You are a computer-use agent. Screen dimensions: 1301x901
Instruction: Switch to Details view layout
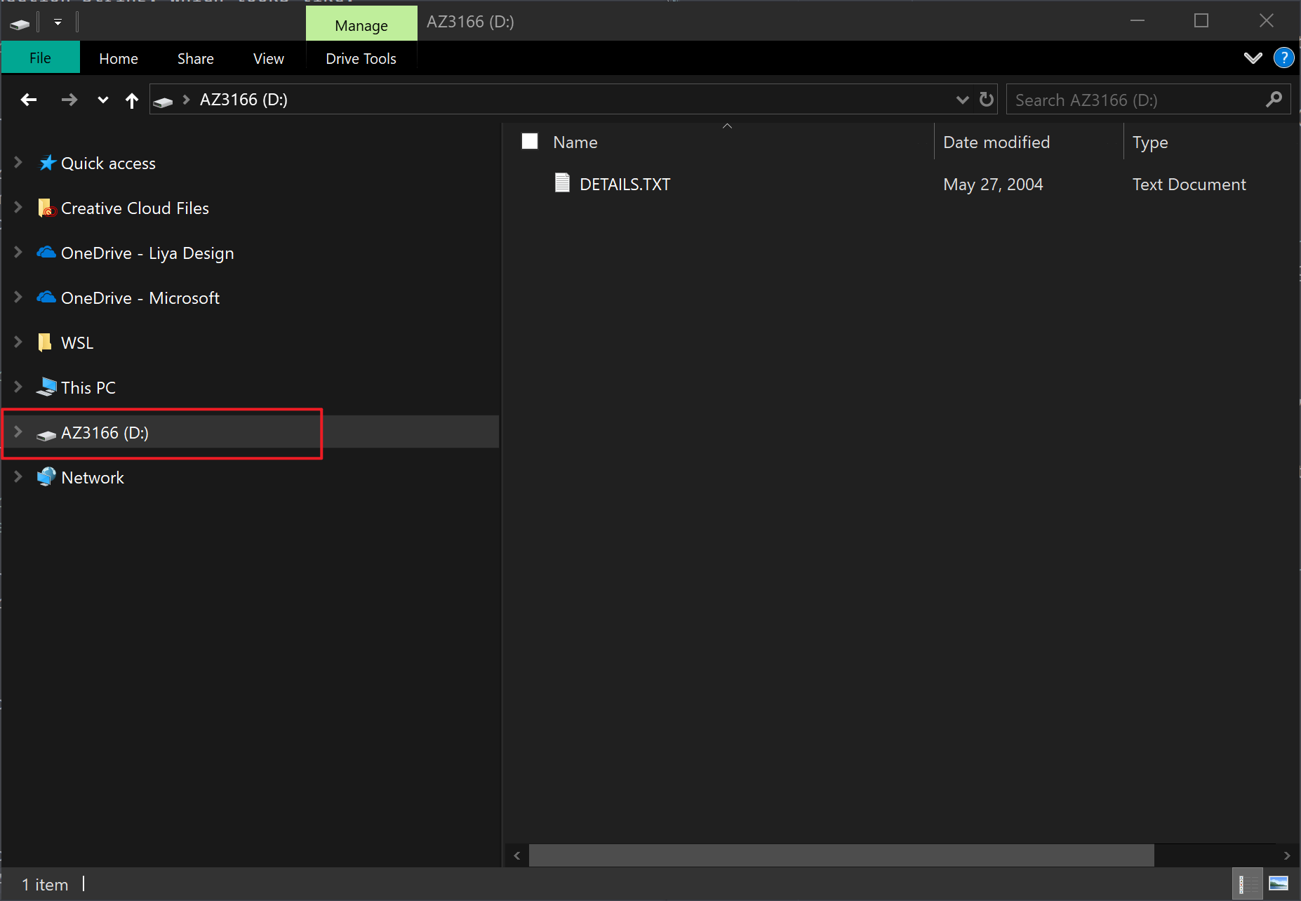pyautogui.click(x=1247, y=884)
